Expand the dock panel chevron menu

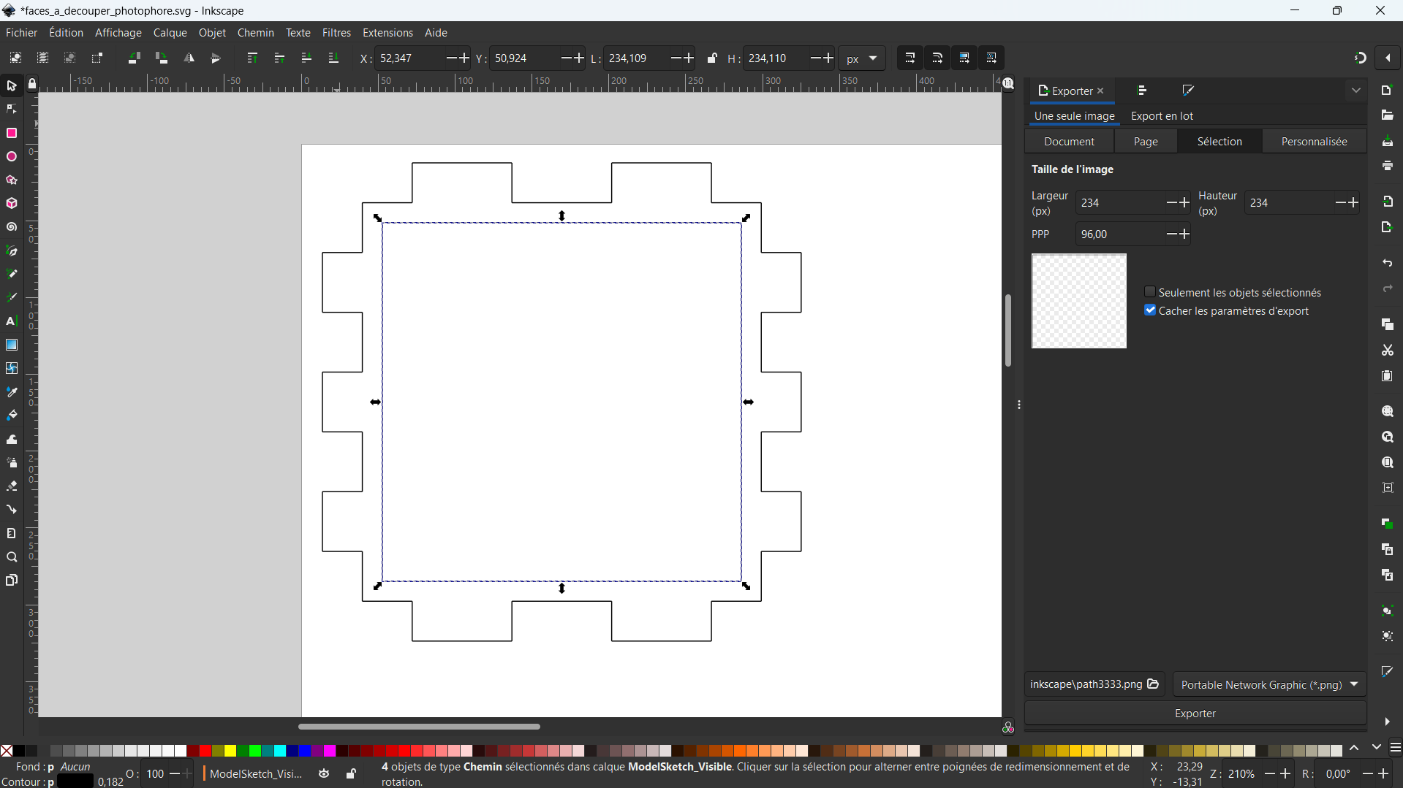tap(1356, 91)
